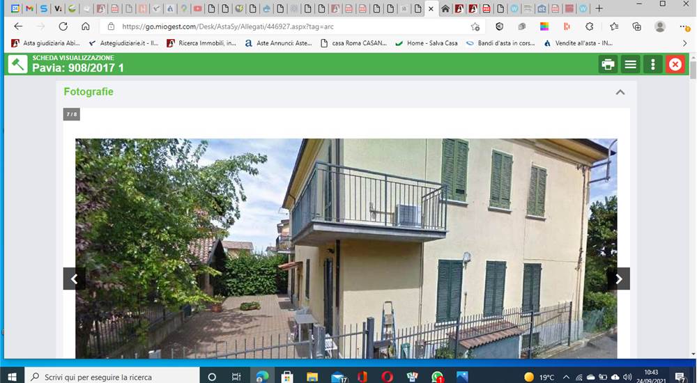This screenshot has width=697, height=383.
Task: Click the Windows taskbar search box
Action: click(x=112, y=377)
